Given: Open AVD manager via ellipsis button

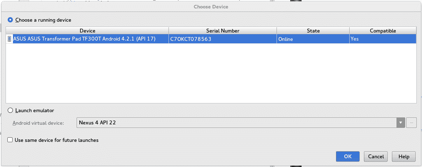Looking at the screenshot, I should [412, 123].
